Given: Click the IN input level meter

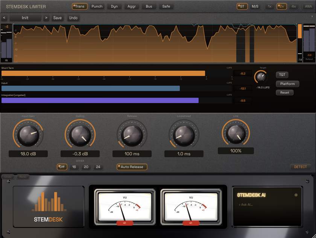Looking at the screenshot, I should pyautogui.click(x=6, y=46).
